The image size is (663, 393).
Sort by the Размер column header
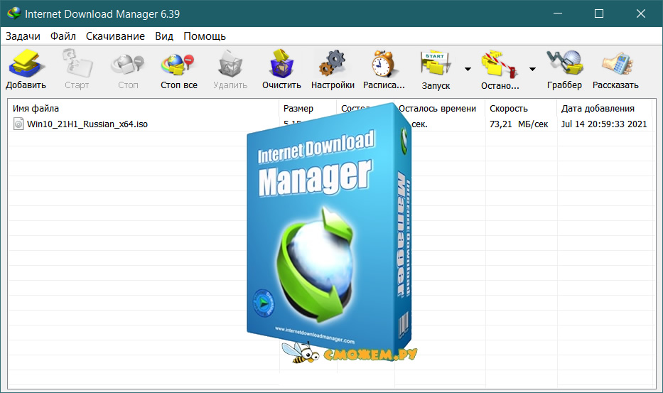308,108
